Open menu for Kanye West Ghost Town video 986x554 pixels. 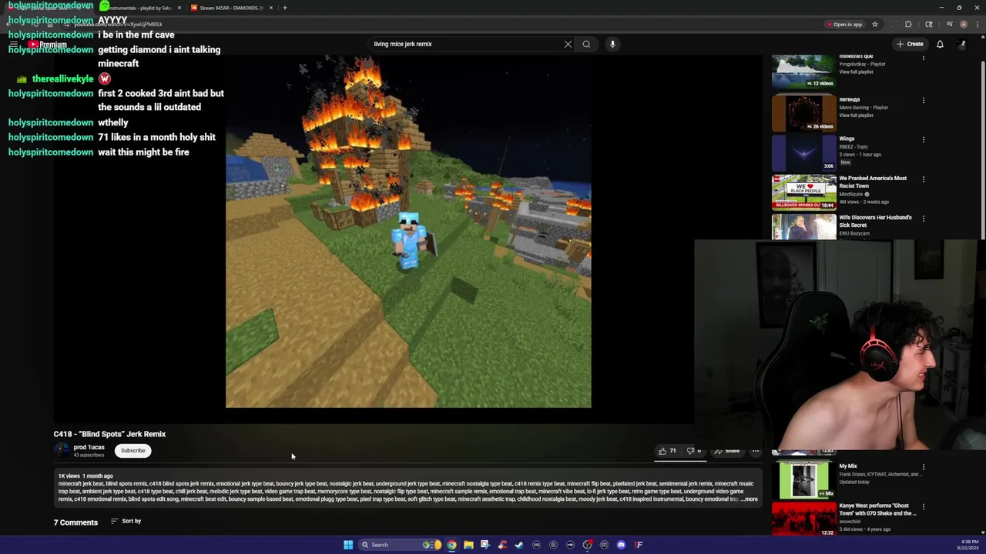923,507
